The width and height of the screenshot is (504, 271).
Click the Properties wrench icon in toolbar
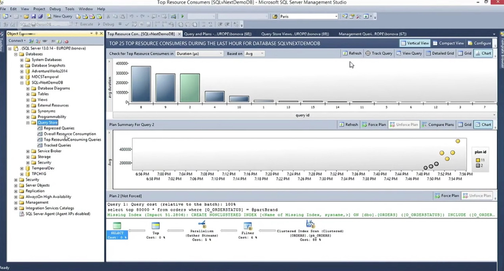(x=358, y=16)
